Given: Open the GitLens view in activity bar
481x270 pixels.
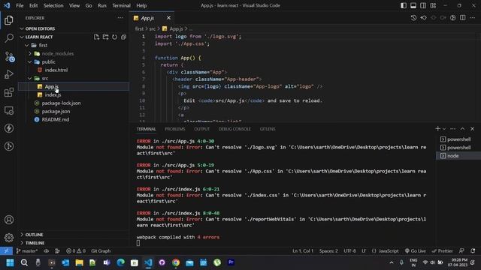Looking at the screenshot, I should point(9,146).
